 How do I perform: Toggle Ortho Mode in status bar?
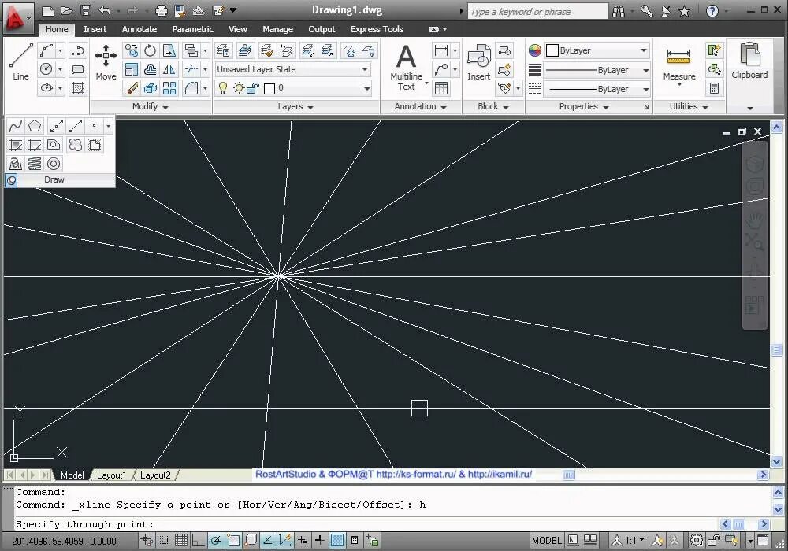click(x=198, y=541)
